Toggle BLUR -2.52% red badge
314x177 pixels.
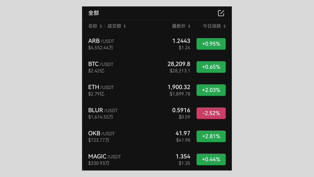click(x=211, y=113)
